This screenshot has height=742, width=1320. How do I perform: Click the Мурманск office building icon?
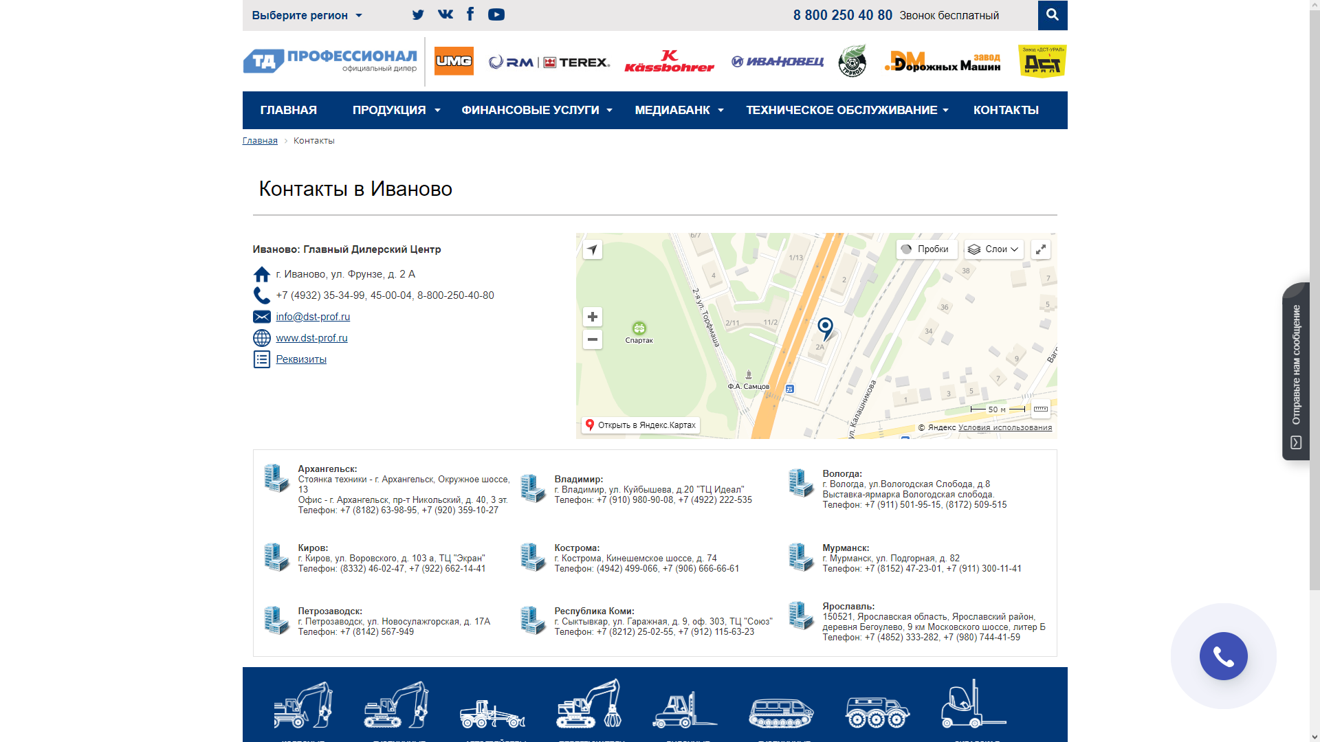point(801,556)
